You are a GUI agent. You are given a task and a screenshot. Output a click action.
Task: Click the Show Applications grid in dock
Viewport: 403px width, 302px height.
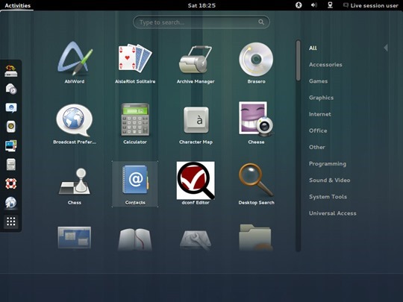pyautogui.click(x=11, y=221)
